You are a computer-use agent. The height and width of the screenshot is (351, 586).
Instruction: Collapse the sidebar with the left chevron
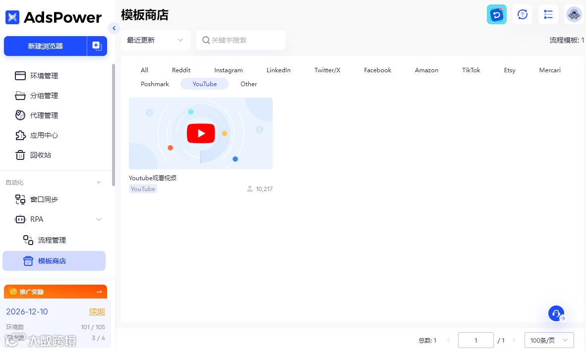pyautogui.click(x=114, y=28)
